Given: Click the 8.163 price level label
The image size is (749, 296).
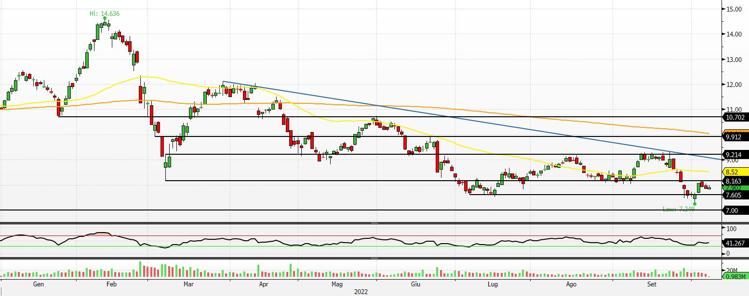Looking at the screenshot, I should 736,181.
